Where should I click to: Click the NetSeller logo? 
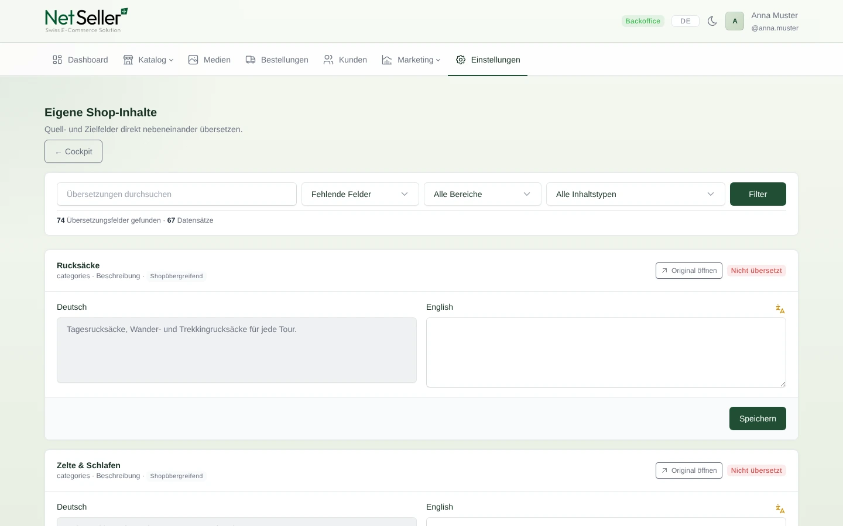point(87,20)
